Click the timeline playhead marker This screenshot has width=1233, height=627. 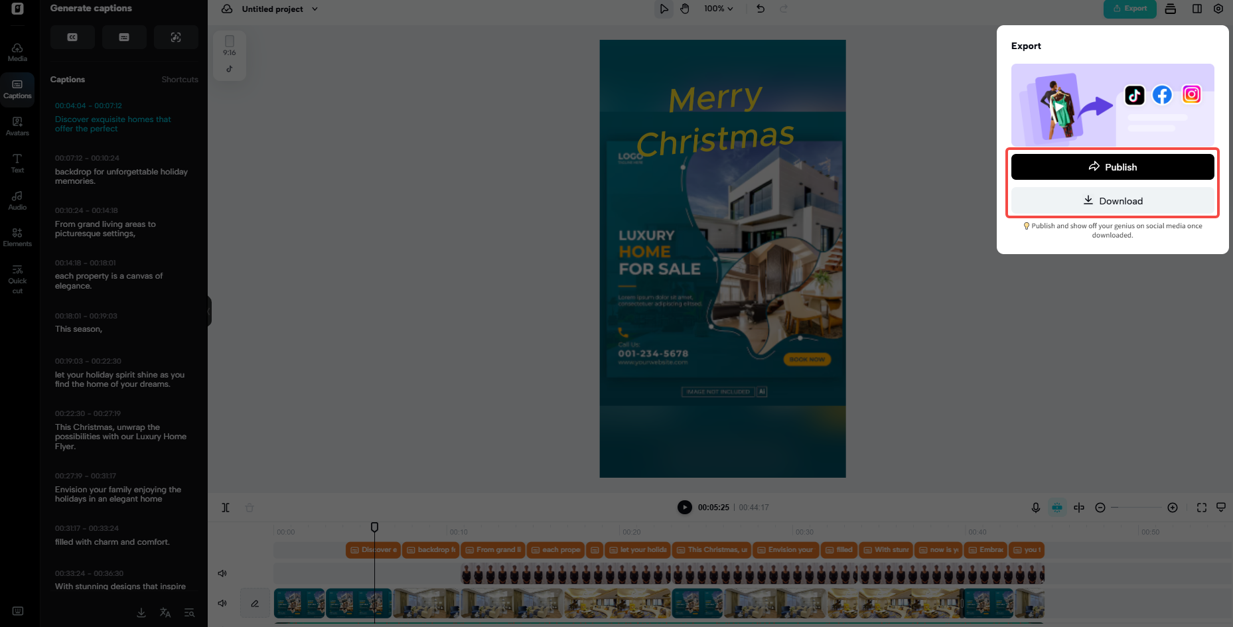click(374, 527)
